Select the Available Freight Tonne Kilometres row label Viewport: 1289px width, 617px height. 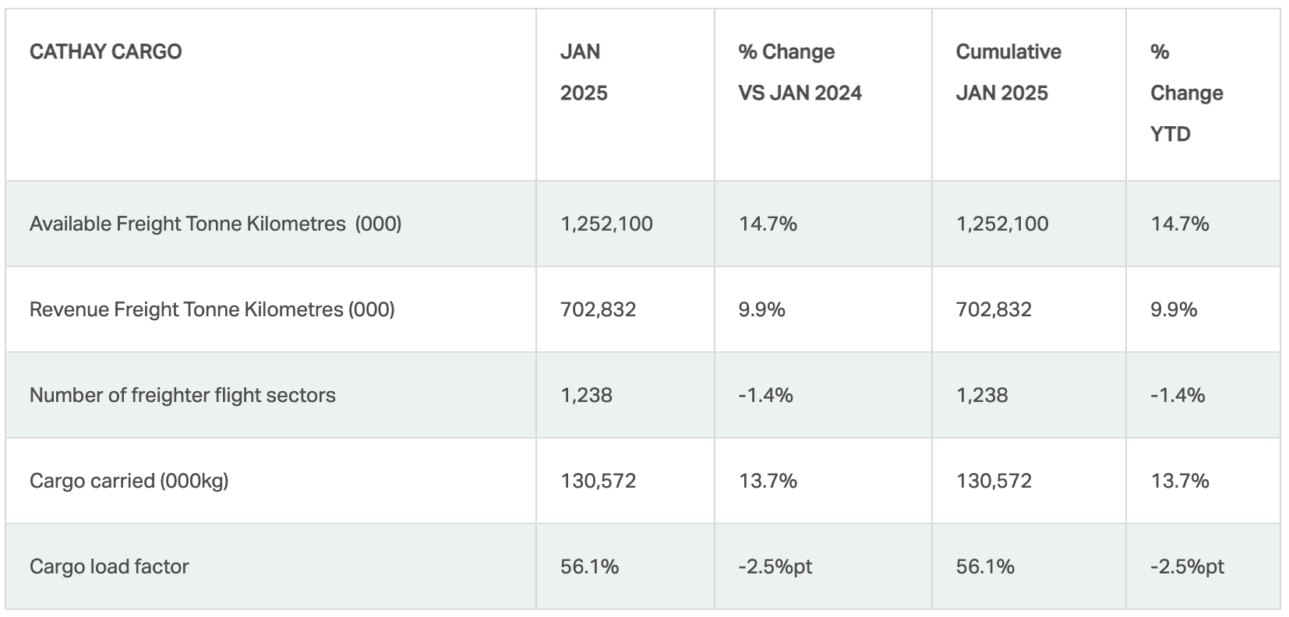tap(215, 224)
